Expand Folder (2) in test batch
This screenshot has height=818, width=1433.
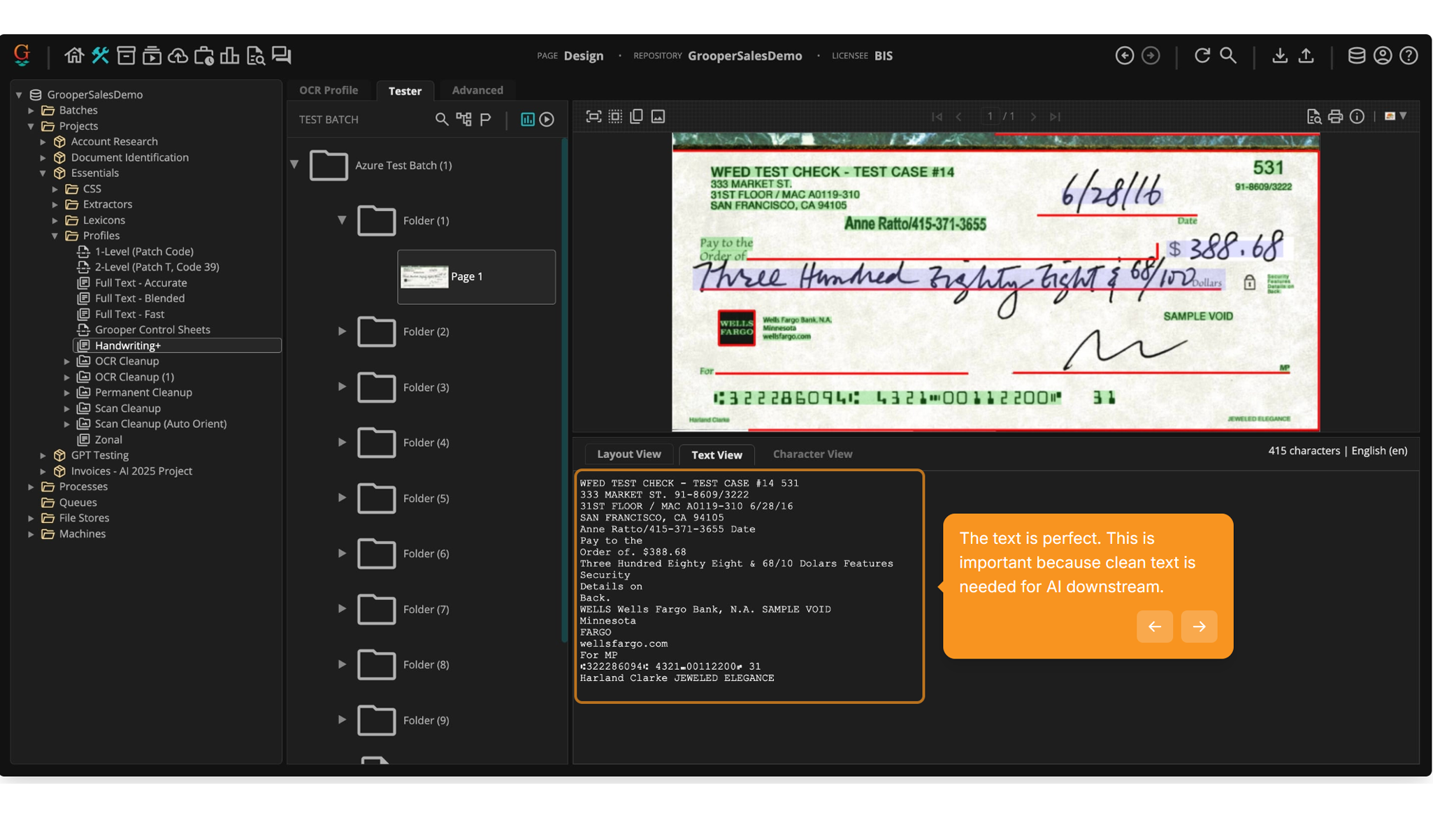(x=342, y=331)
